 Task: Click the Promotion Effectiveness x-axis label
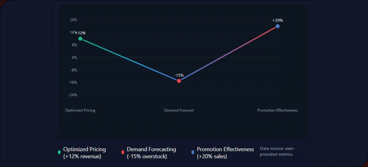(x=278, y=110)
